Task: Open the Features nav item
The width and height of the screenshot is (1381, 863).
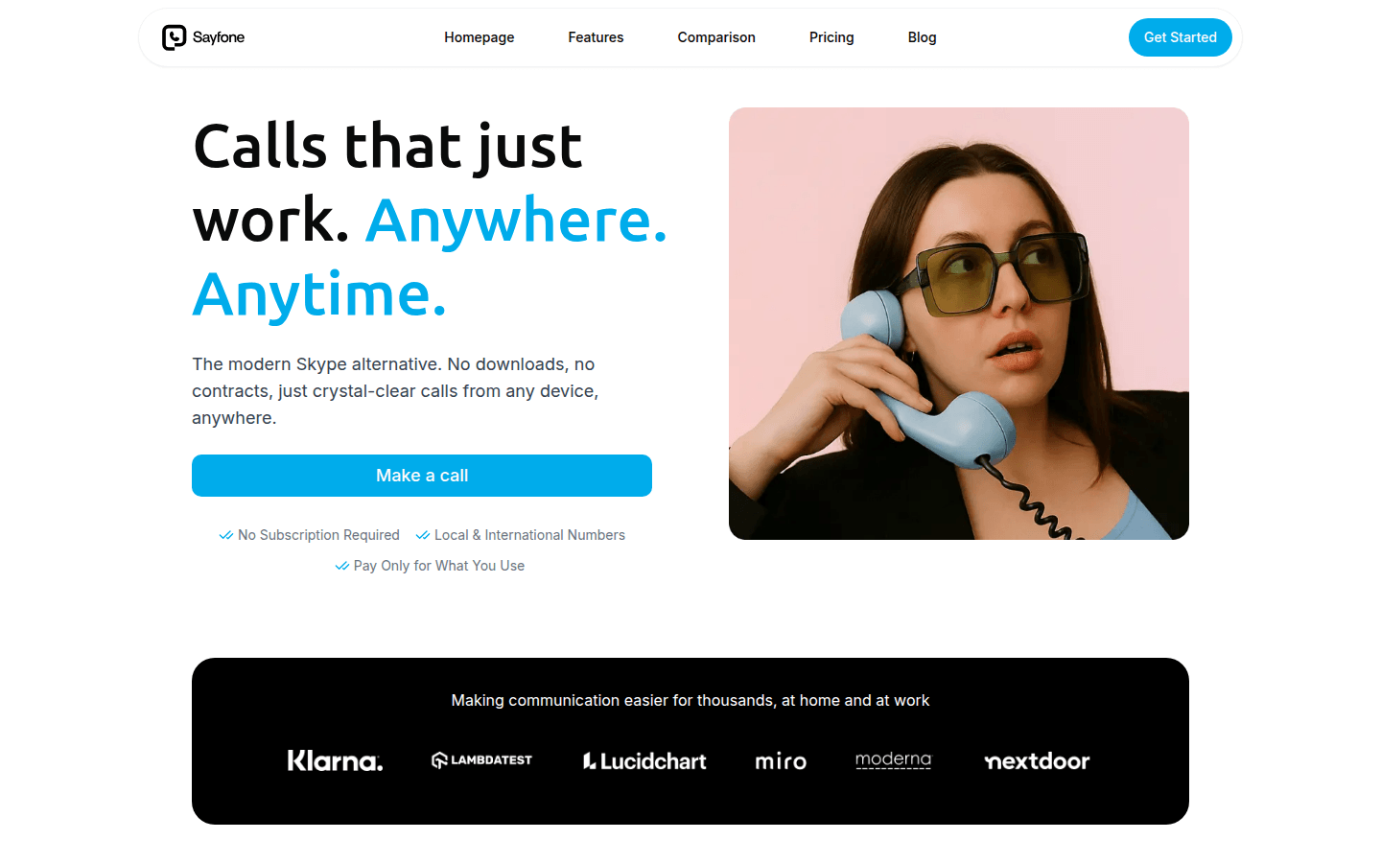Action: tap(596, 37)
